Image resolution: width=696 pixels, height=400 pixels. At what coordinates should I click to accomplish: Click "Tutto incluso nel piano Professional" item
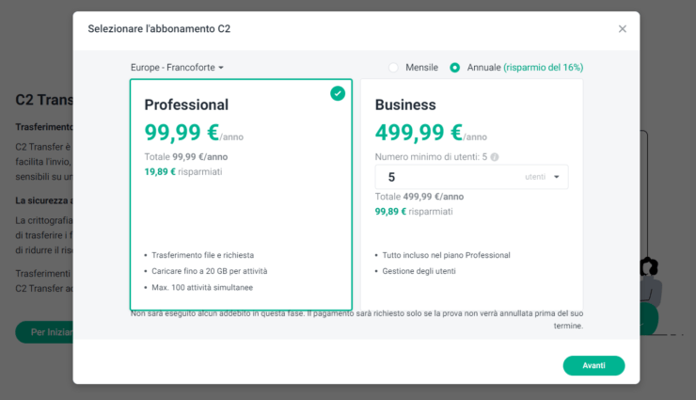pyautogui.click(x=446, y=255)
